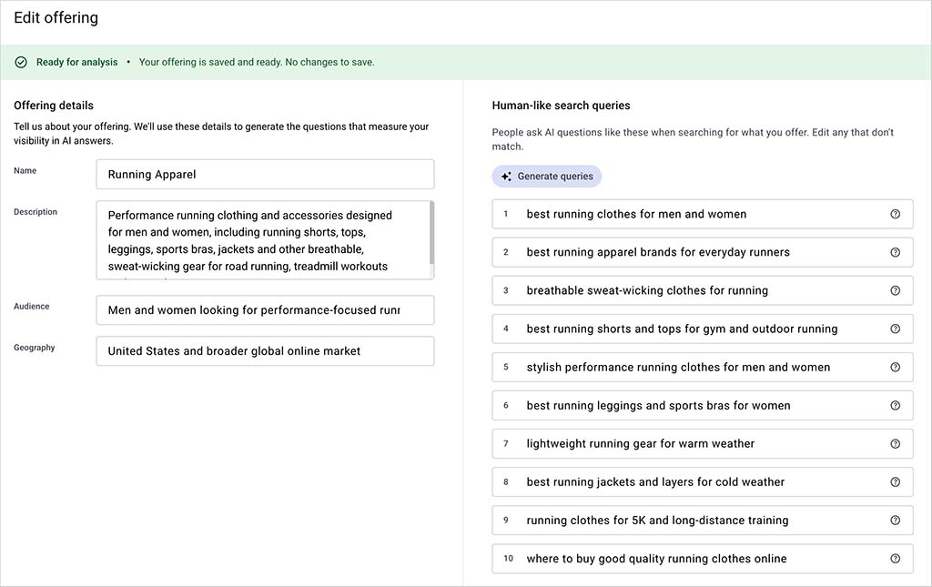Edit query 6 best running leggings and sports bras
932x587 pixels.
pyautogui.click(x=702, y=406)
